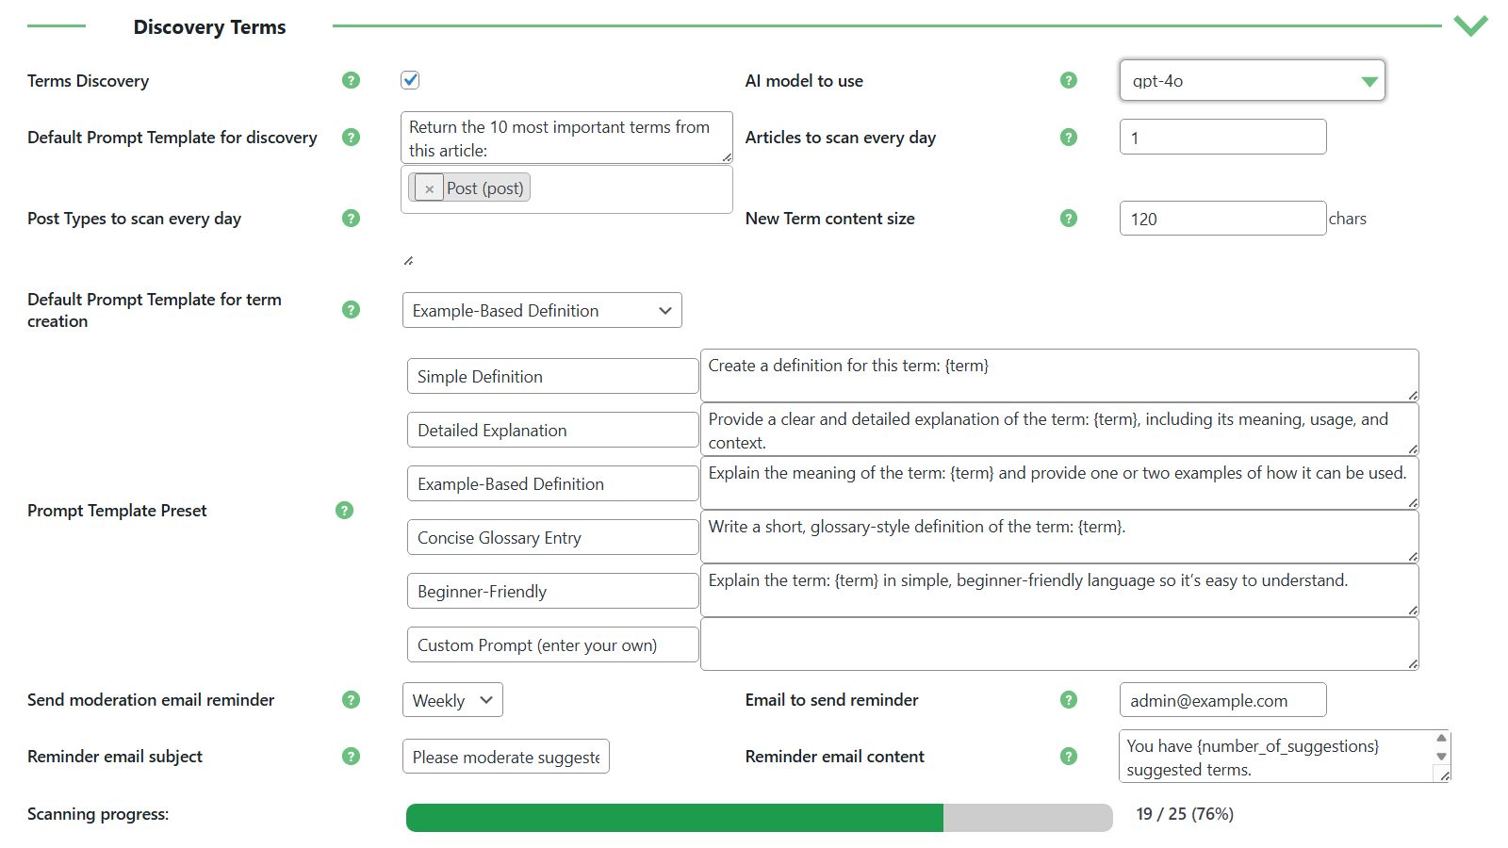The height and width of the screenshot is (848, 1508).
Task: Toggle the Terms Discovery checkbox
Action: point(410,80)
